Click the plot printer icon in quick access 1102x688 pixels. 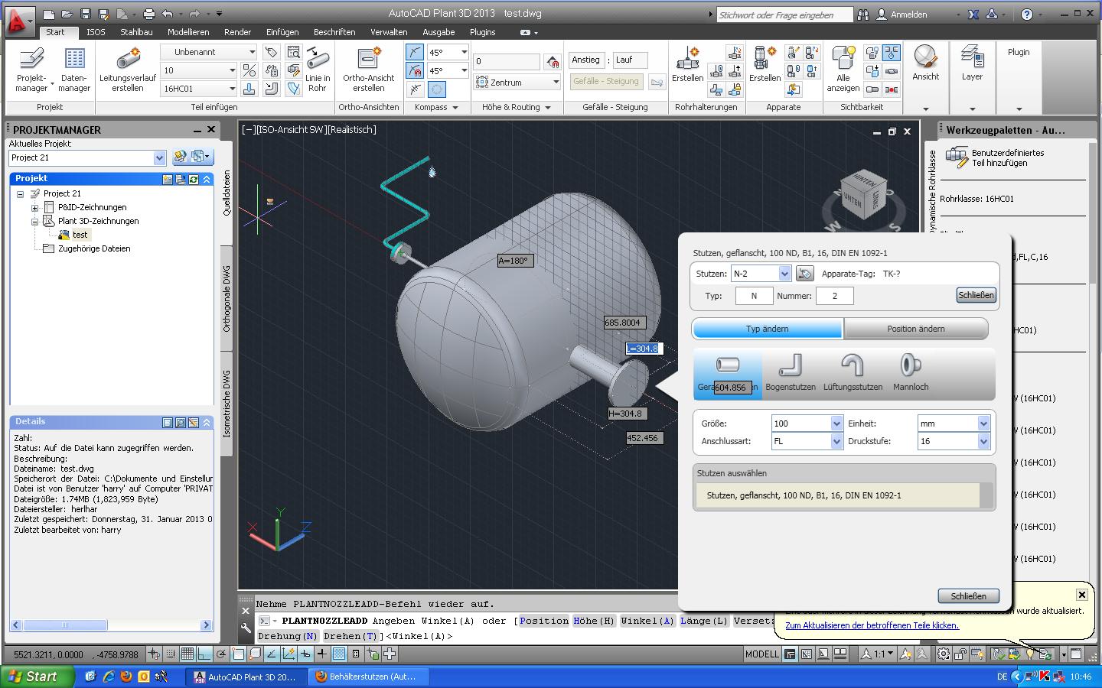point(149,14)
